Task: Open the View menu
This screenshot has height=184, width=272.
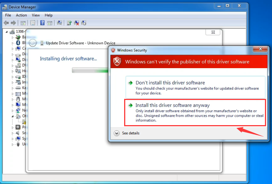Action: point(36,15)
